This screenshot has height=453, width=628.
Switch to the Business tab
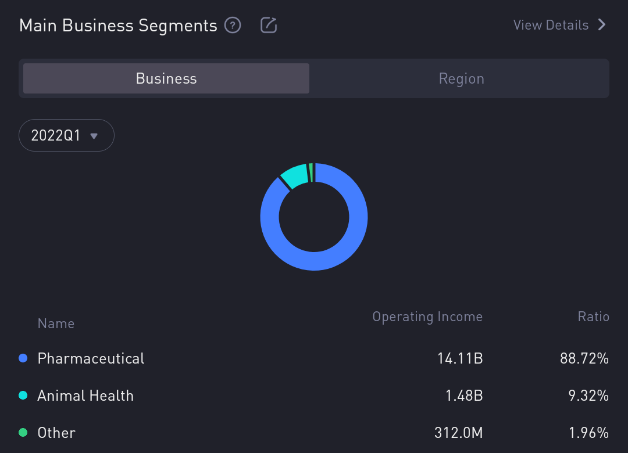(166, 78)
